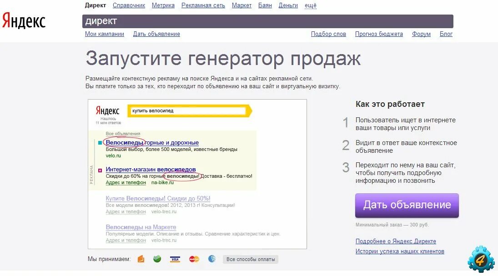Click the Яндекс logo inside the preview

107,110
